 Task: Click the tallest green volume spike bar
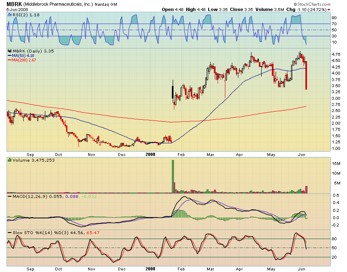(x=173, y=177)
